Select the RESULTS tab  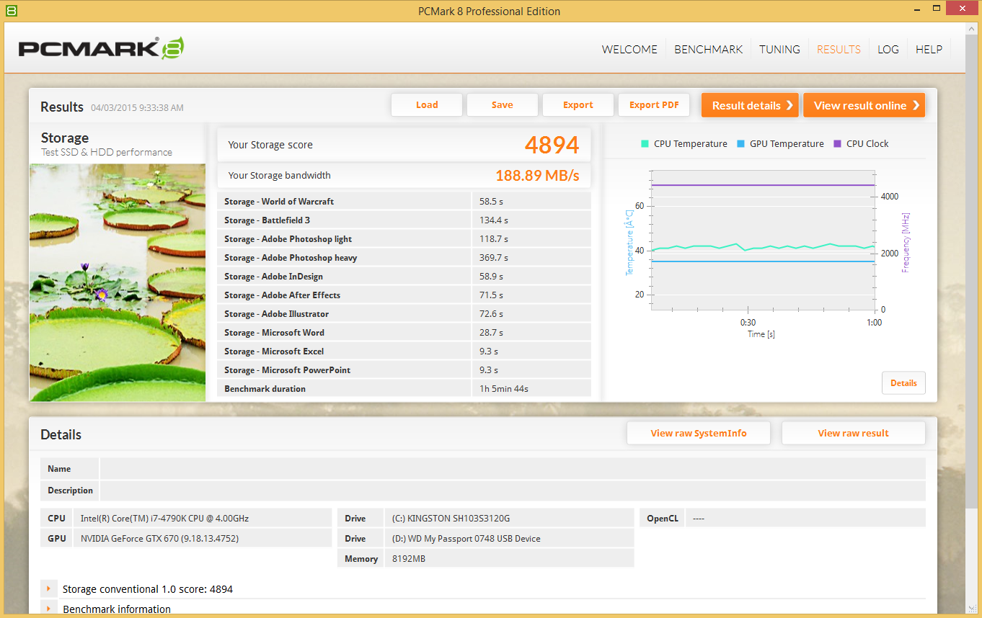[x=839, y=49]
